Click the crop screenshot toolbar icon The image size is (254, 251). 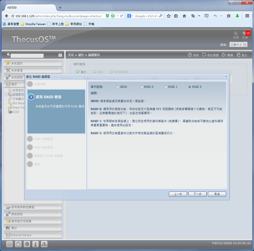pos(193,16)
